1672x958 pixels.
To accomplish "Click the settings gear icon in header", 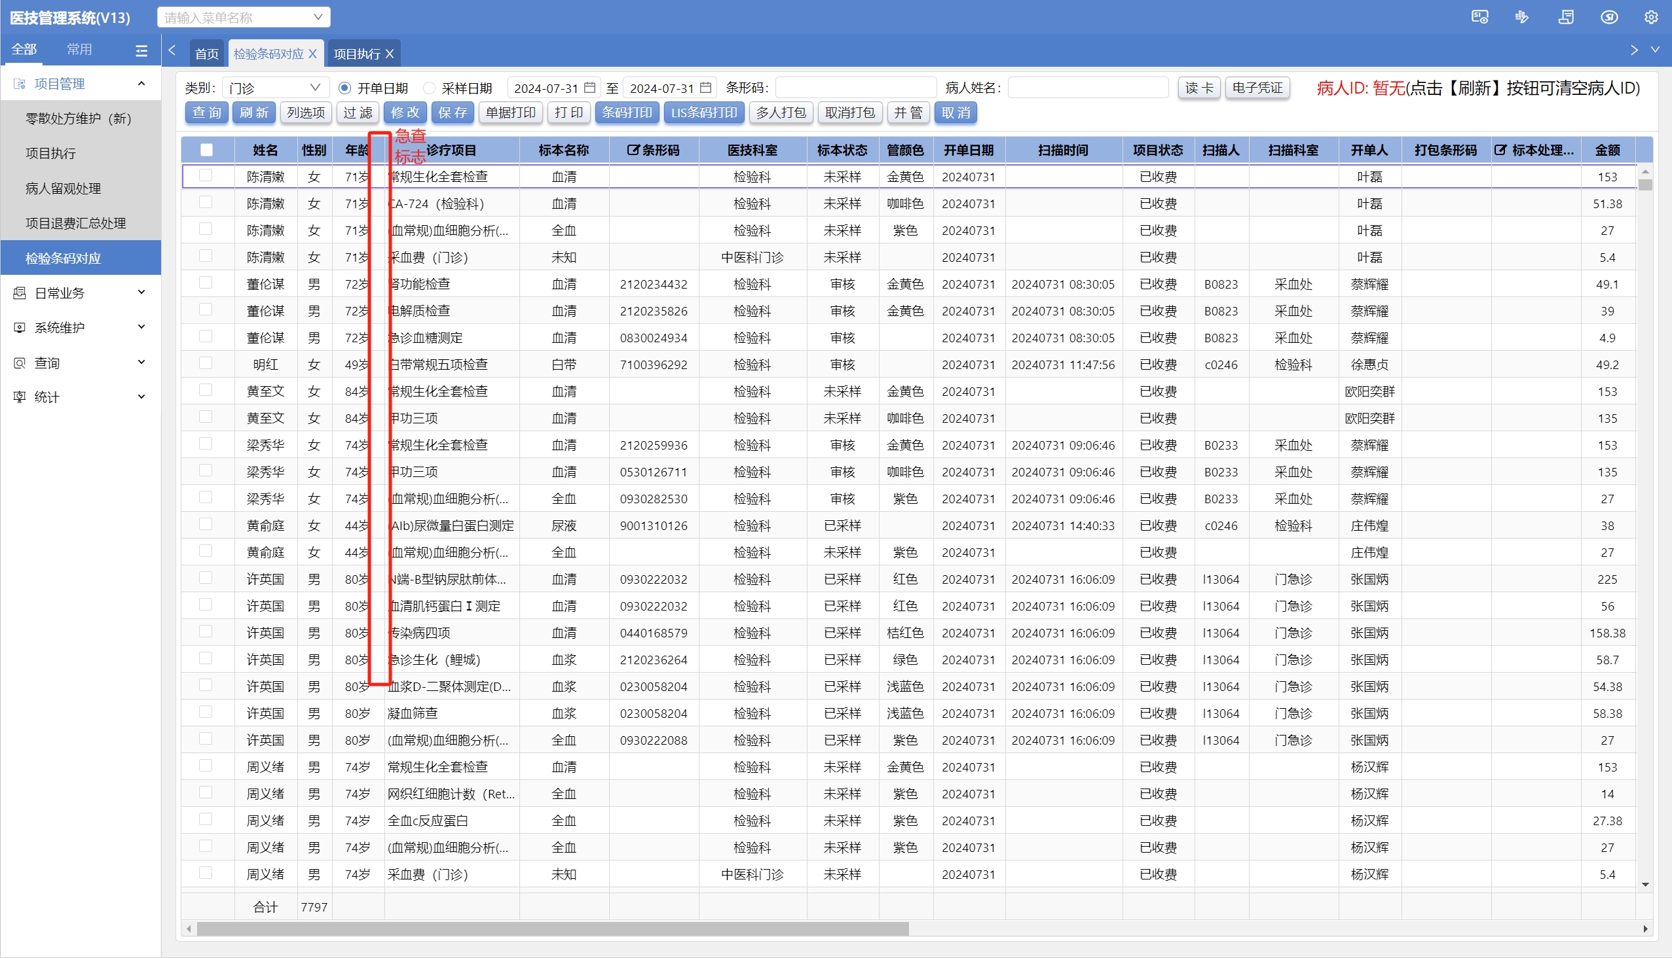I will coord(1650,18).
